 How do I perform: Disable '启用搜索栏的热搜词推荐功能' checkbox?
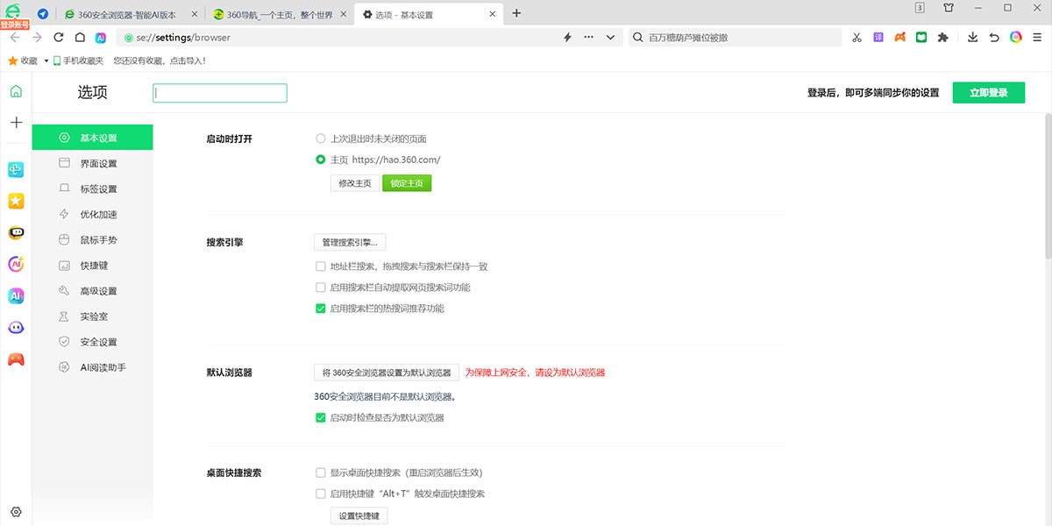321,309
